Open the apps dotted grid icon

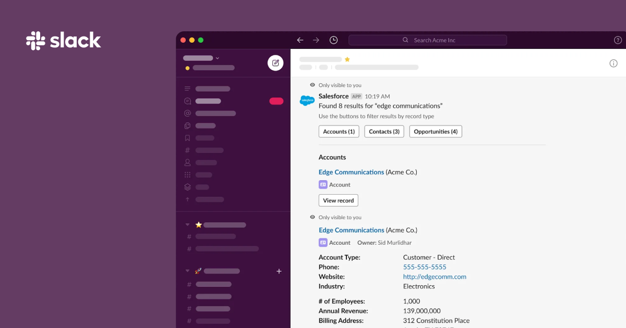pyautogui.click(x=187, y=175)
